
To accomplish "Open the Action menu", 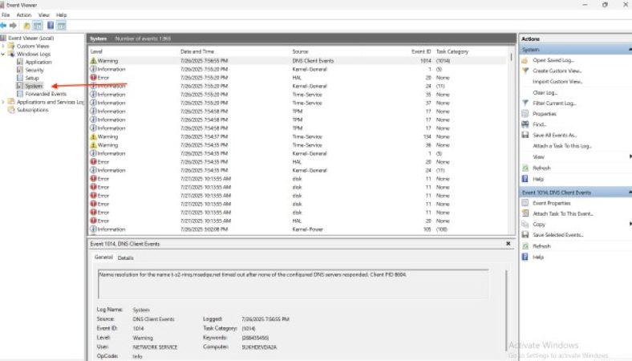I will click(x=24, y=15).
